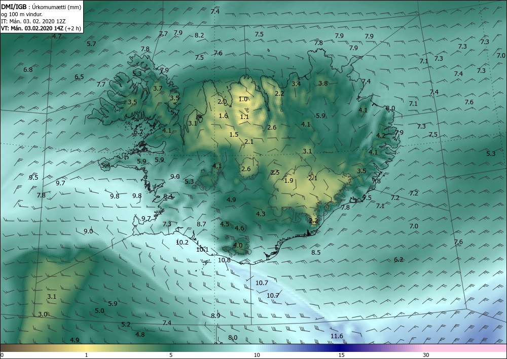Image resolution: width=507 pixels, height=359 pixels.
Task: Click the 'VT: Mán. 03.02.2020 14Z (+2 h)' line
Action: [x=41, y=28]
